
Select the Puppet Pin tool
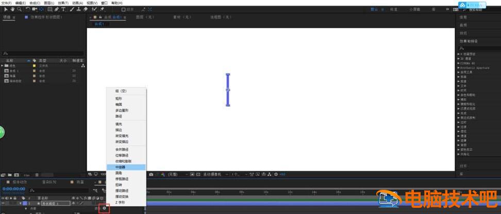coord(102,9)
